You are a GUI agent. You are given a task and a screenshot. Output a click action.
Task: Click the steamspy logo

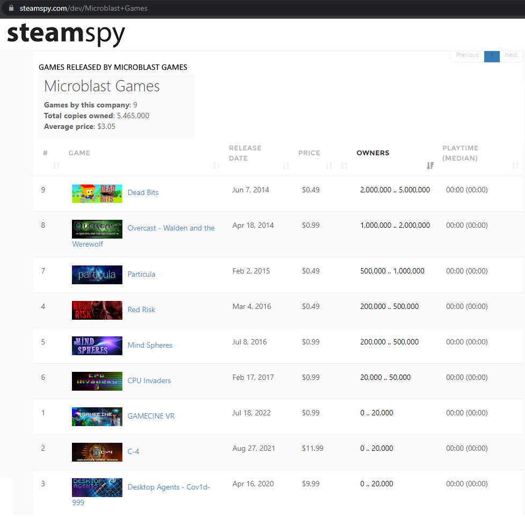point(66,34)
